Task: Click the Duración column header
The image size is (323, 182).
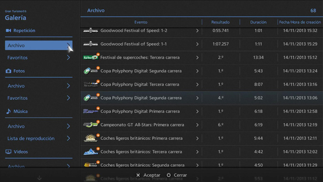Action: click(258, 22)
